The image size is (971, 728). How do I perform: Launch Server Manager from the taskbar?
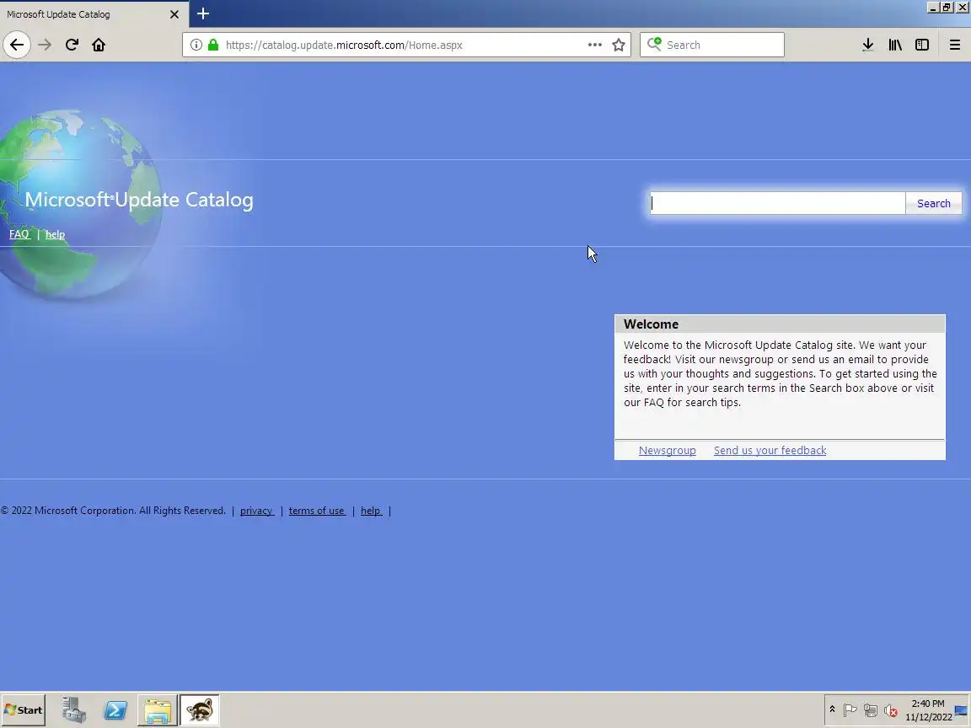point(73,710)
